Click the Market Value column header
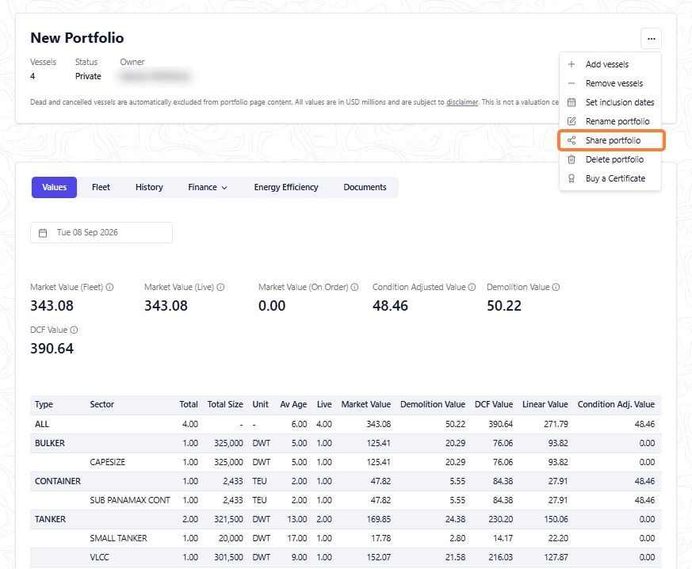The image size is (692, 569). click(x=366, y=404)
